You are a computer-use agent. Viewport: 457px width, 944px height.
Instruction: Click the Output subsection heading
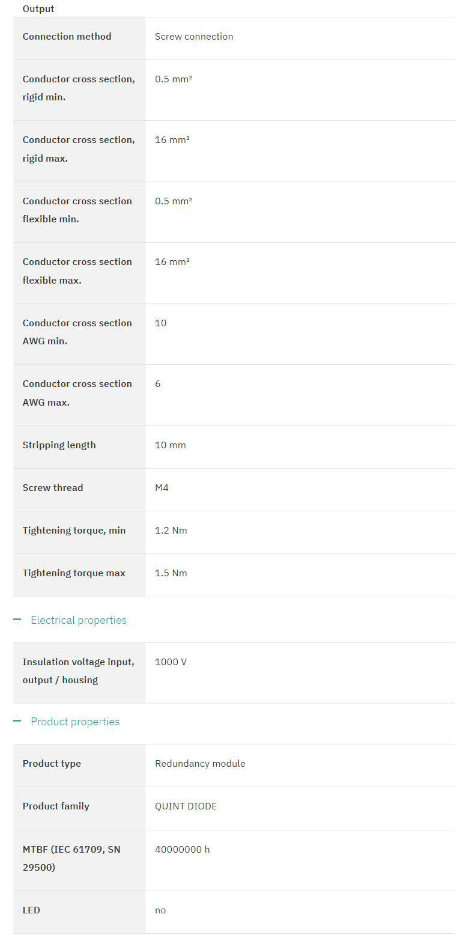point(38,9)
